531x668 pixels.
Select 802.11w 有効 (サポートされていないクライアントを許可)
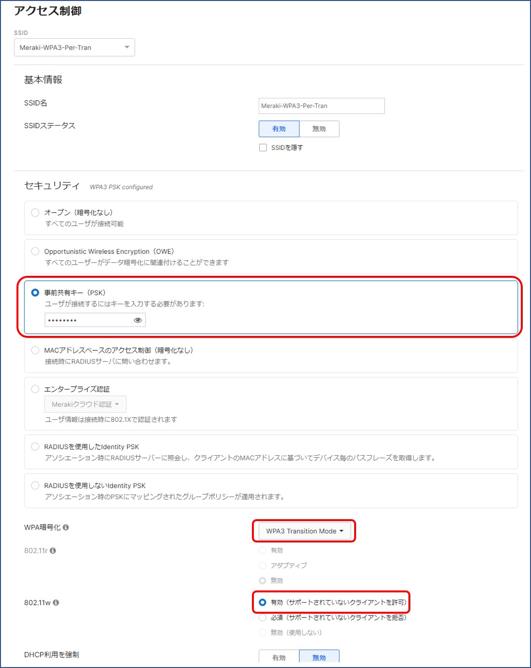[263, 603]
